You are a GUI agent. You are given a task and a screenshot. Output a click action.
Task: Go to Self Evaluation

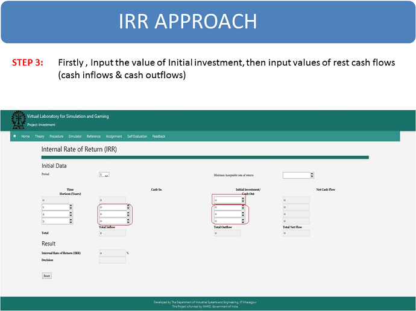[x=137, y=137]
